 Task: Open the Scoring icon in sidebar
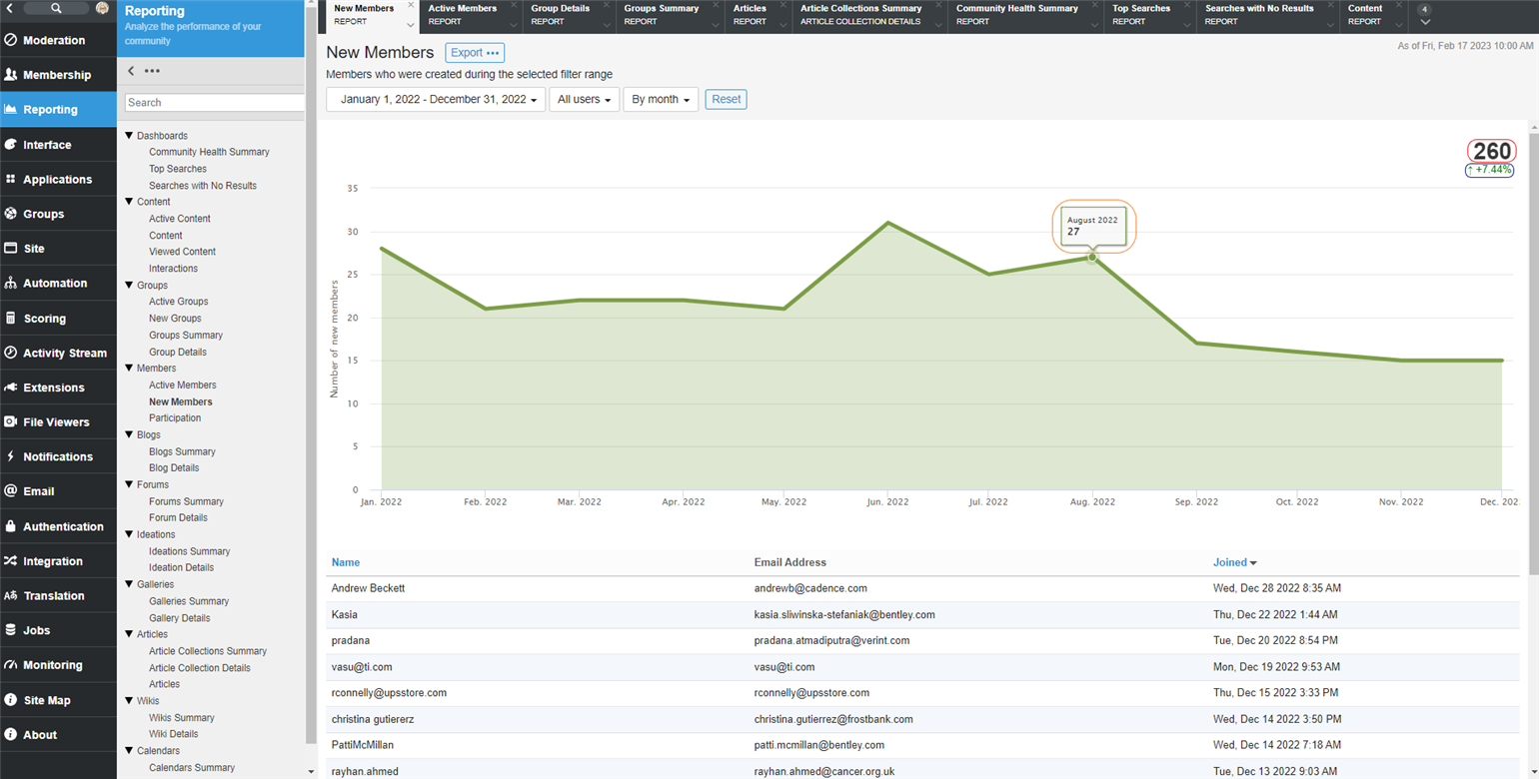[x=11, y=319]
